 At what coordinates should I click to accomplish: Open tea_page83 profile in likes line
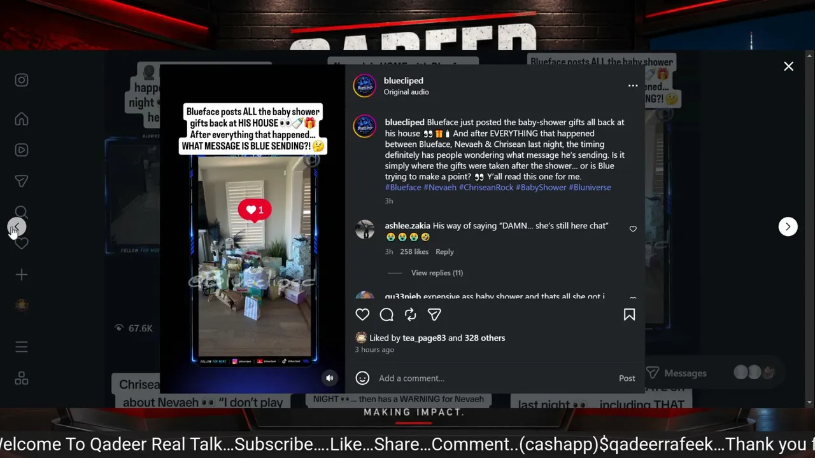point(424,338)
